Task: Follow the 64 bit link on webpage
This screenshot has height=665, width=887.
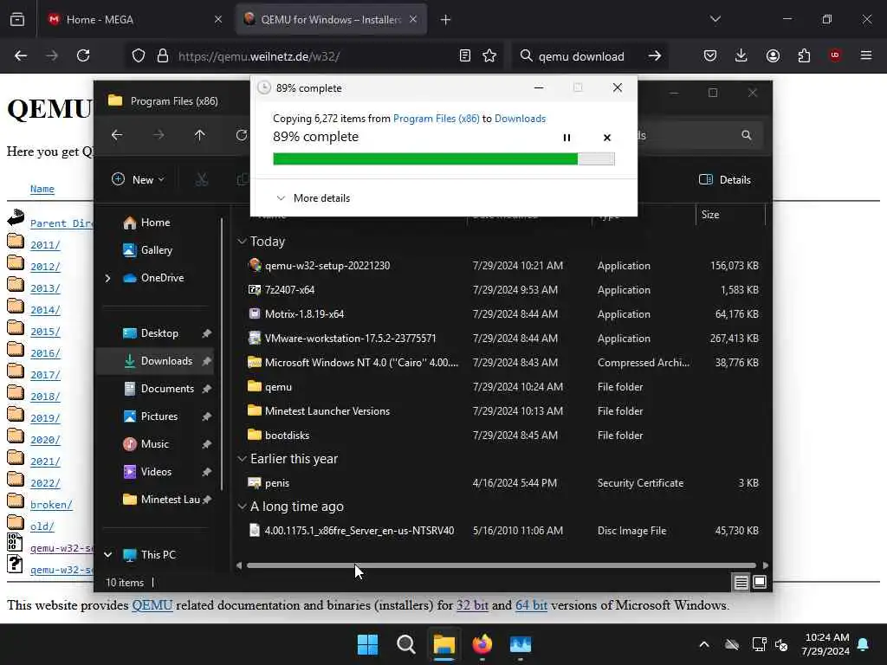Action: pos(531,605)
